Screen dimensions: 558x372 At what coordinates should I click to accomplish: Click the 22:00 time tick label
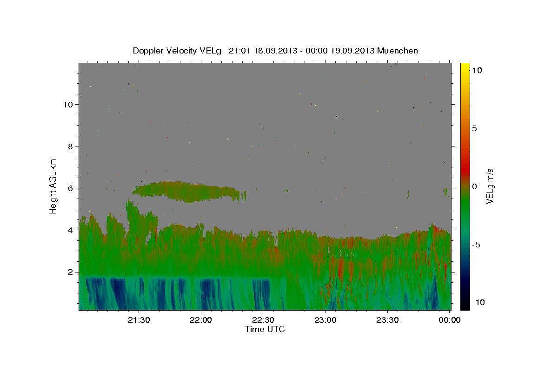[x=201, y=320]
